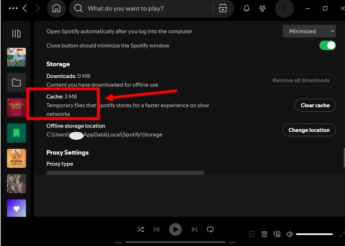The width and height of the screenshot is (345, 246).
Task: Open the Proxy type dropdown
Action: tap(125, 172)
